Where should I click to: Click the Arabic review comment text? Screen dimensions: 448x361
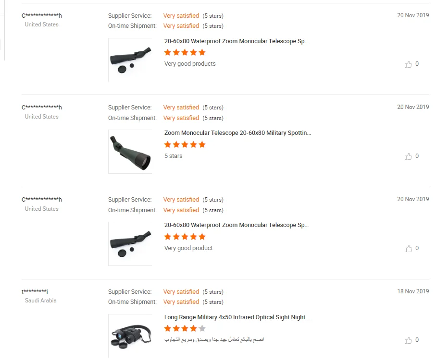(x=214, y=340)
